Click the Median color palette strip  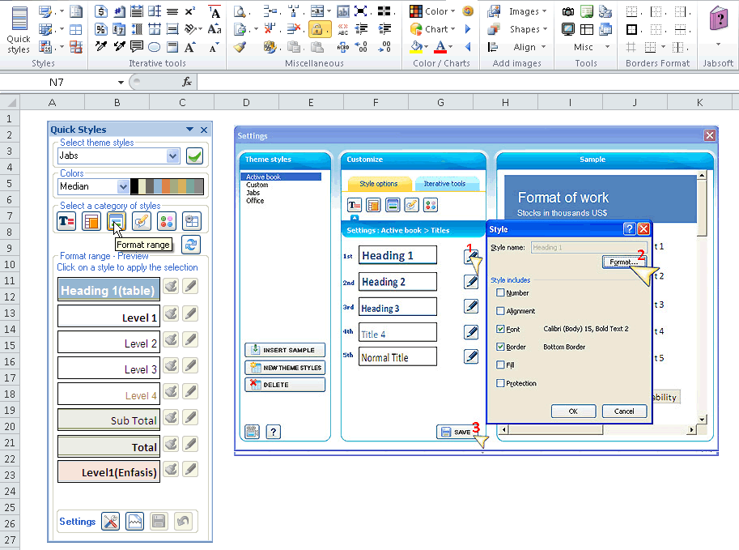167,186
